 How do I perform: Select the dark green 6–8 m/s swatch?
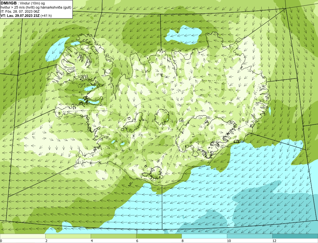(x=159, y=236)
